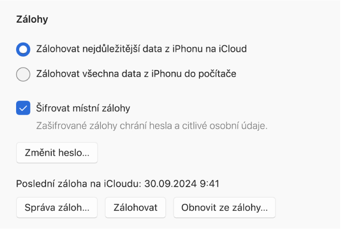Click Obnovit ze zálohy… button
341x229 pixels.
(224, 208)
